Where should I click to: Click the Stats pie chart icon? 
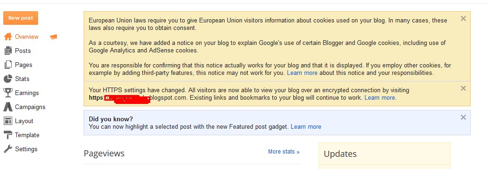[8, 79]
